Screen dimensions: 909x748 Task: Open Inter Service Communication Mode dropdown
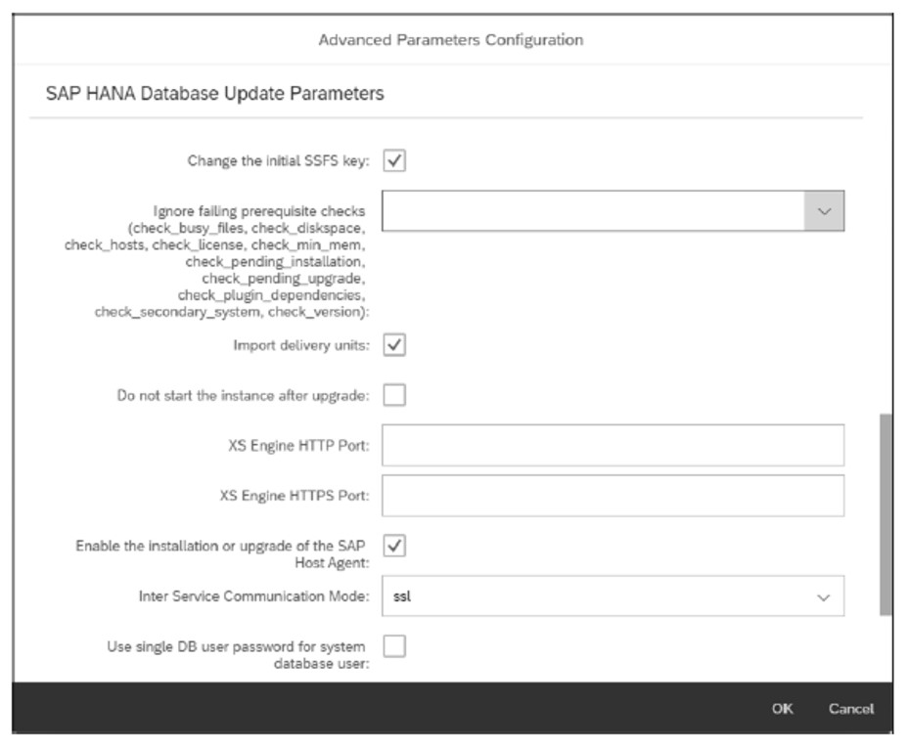(613, 596)
